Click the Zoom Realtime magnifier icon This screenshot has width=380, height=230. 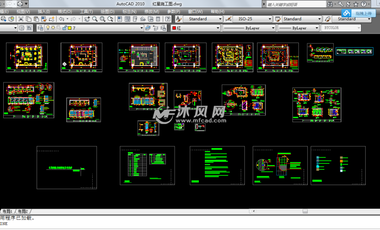coord(95,19)
